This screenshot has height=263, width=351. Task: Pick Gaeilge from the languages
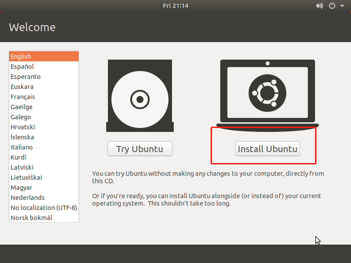(x=44, y=107)
